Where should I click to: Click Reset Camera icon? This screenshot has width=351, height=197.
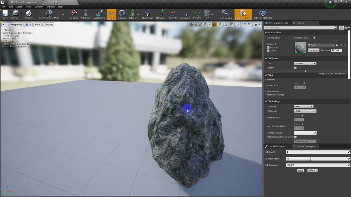pyautogui.click(x=225, y=14)
